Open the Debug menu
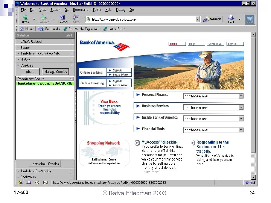Screen dimensions: 271x203 pyautogui.click(x=120, y=10)
